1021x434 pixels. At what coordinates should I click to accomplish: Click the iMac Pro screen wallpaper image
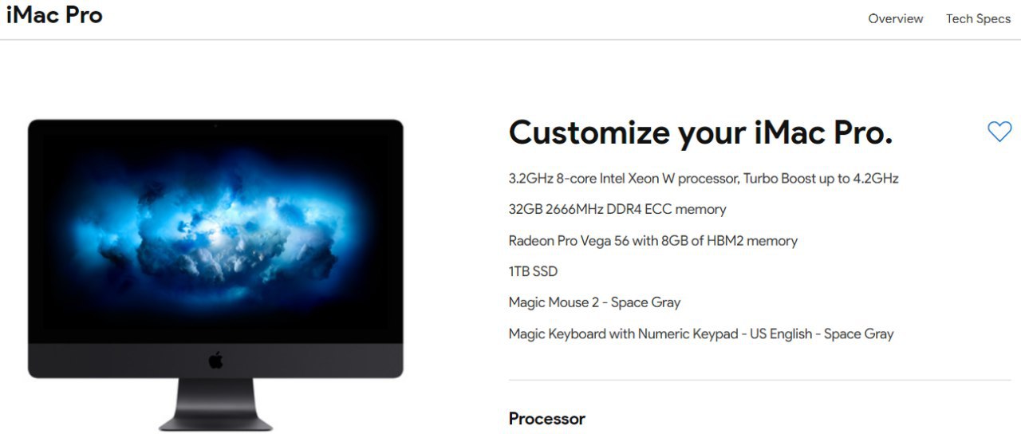click(x=215, y=231)
